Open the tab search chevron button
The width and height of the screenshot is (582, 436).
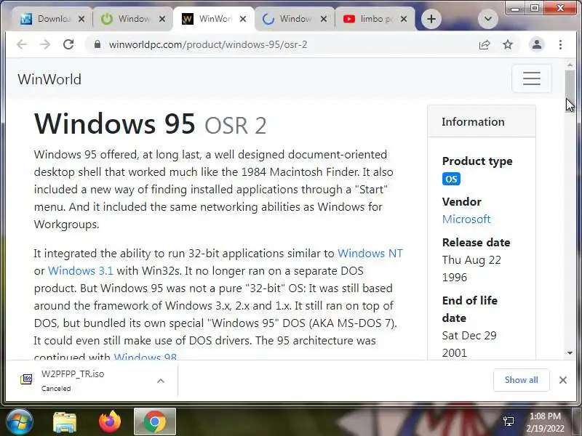coord(487,19)
